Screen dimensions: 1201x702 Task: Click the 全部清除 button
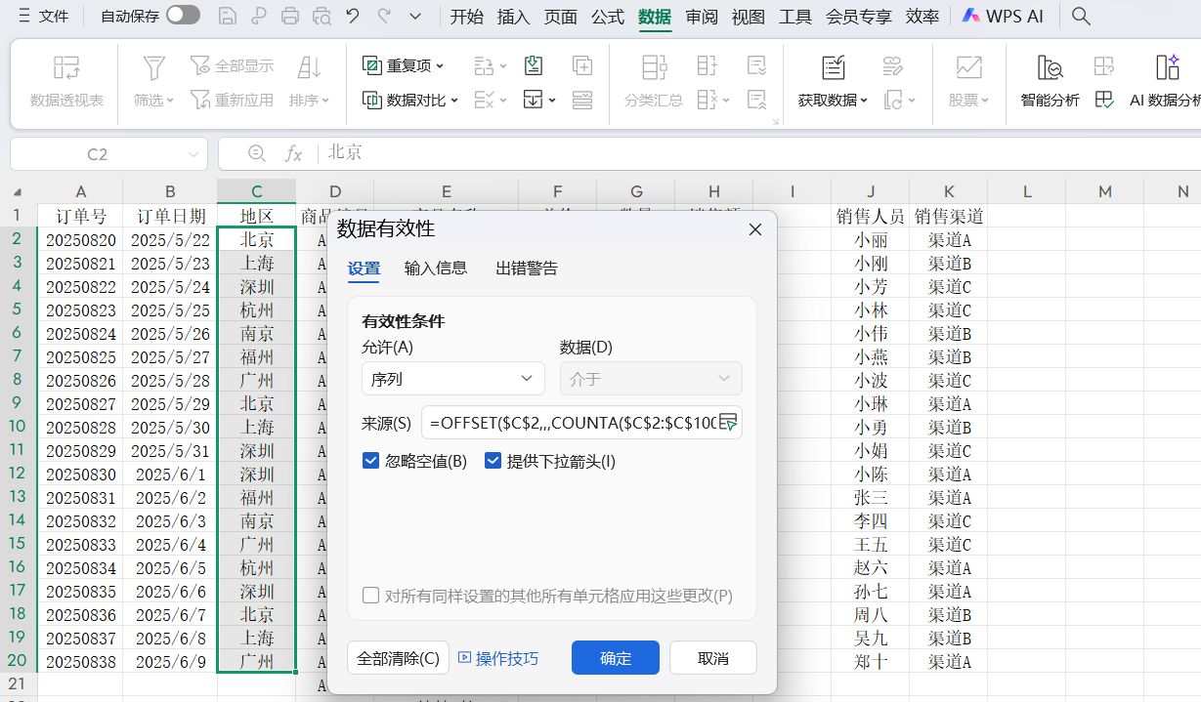pyautogui.click(x=398, y=658)
